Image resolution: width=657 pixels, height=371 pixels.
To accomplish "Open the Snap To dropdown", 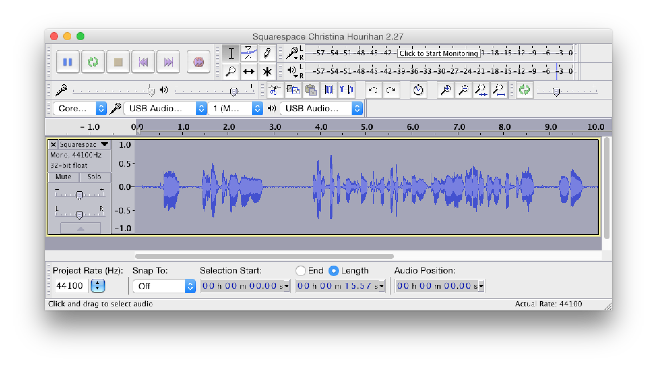I will pyautogui.click(x=164, y=286).
